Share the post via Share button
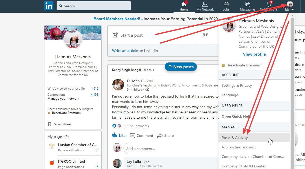 coord(165,136)
